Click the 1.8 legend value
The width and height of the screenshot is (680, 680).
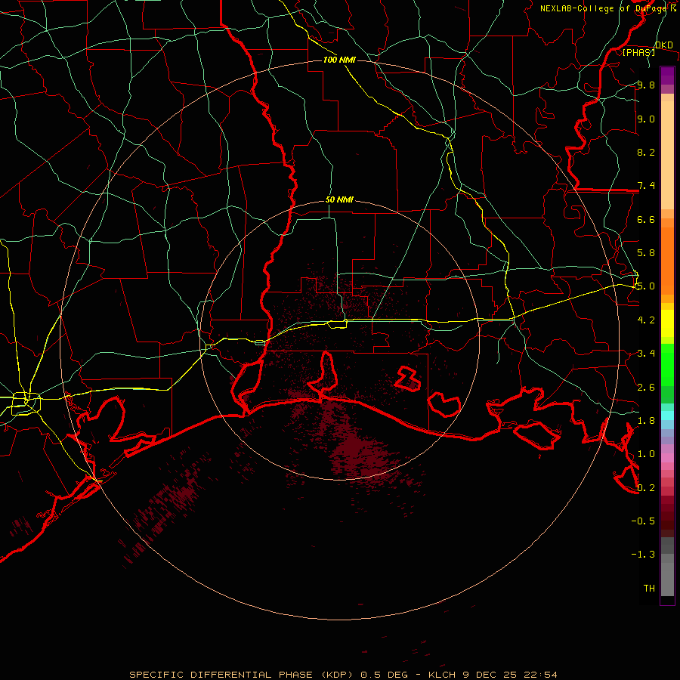tap(646, 421)
